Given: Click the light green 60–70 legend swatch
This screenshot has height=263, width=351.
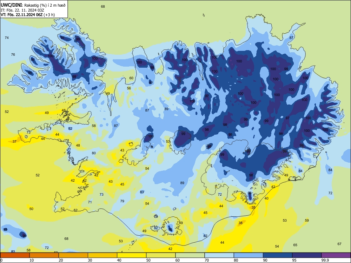Looking at the screenshot, I should pyautogui.click(x=190, y=255).
